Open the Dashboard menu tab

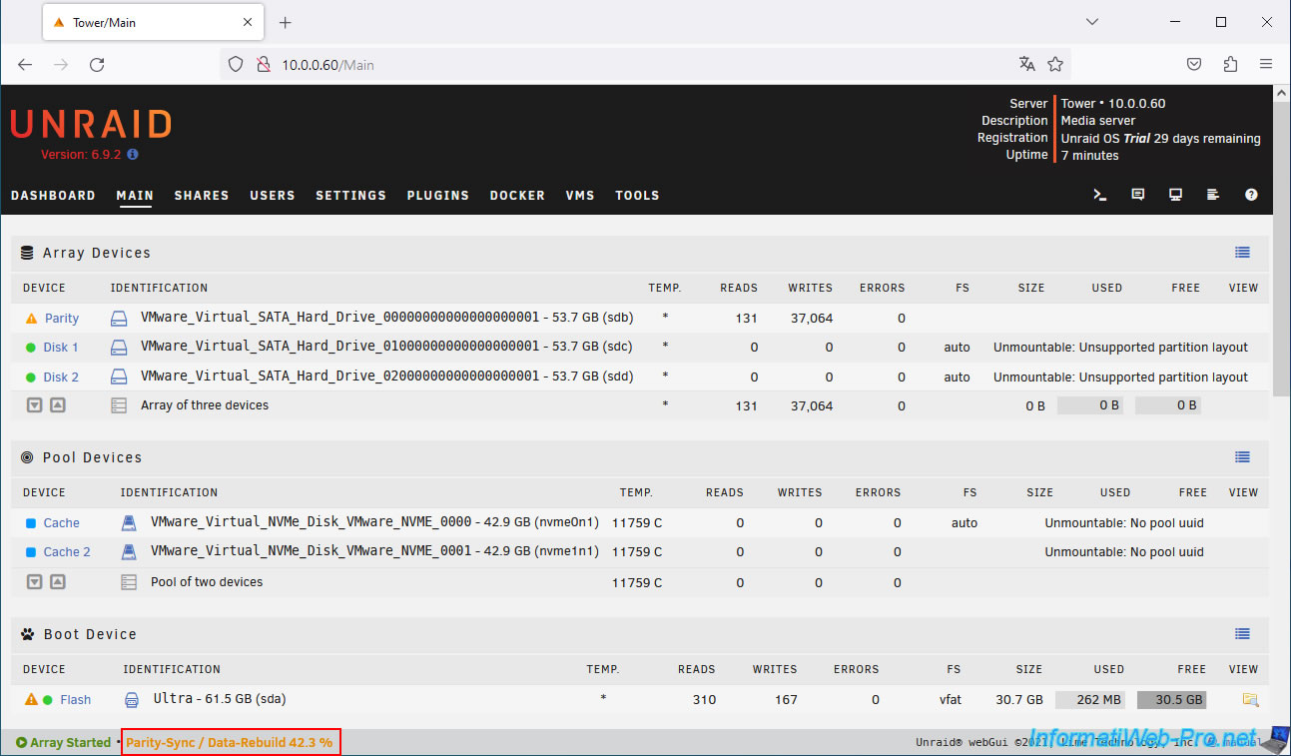[53, 196]
